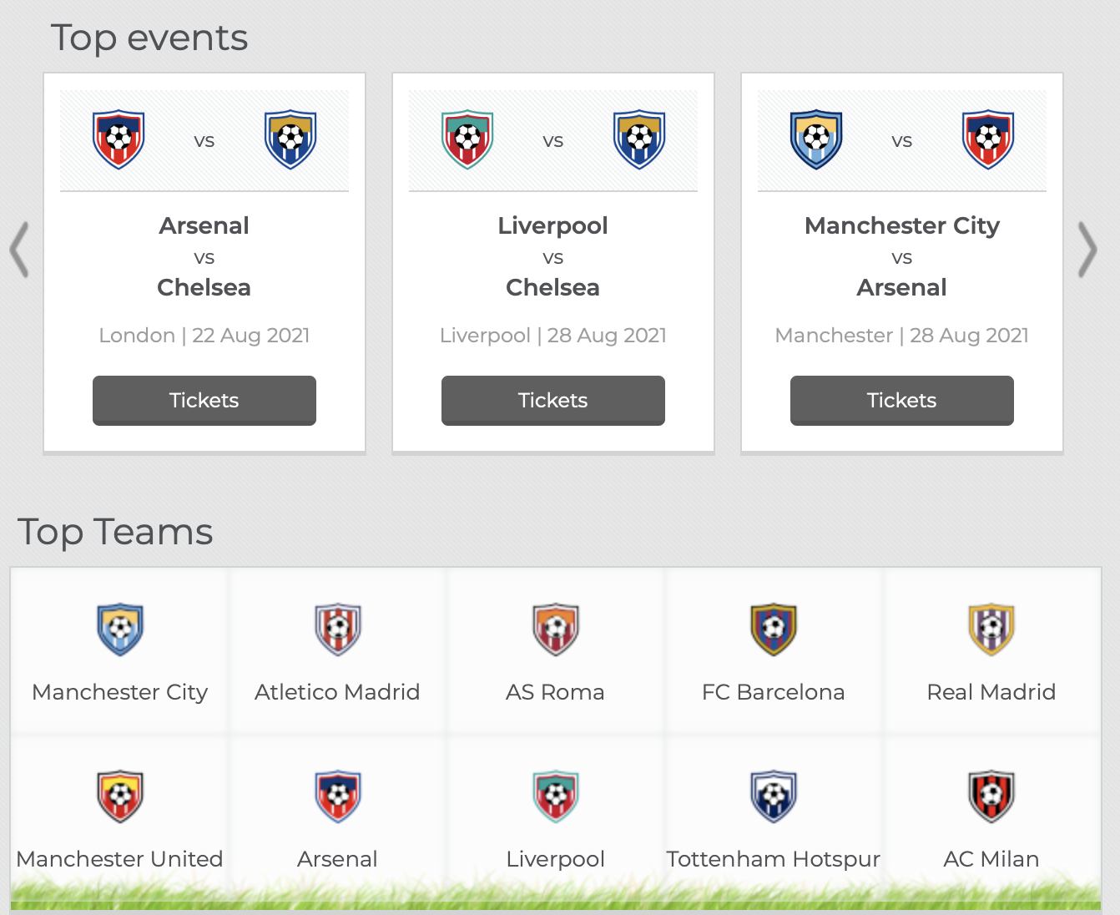
Task: Show next events with right arrow
Action: pos(1087,249)
